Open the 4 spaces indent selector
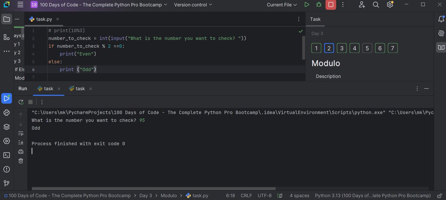446x200 pixels. point(300,196)
